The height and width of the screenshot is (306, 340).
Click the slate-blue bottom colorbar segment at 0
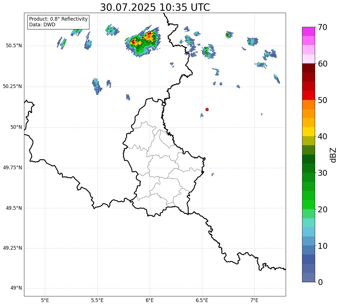coord(308,277)
